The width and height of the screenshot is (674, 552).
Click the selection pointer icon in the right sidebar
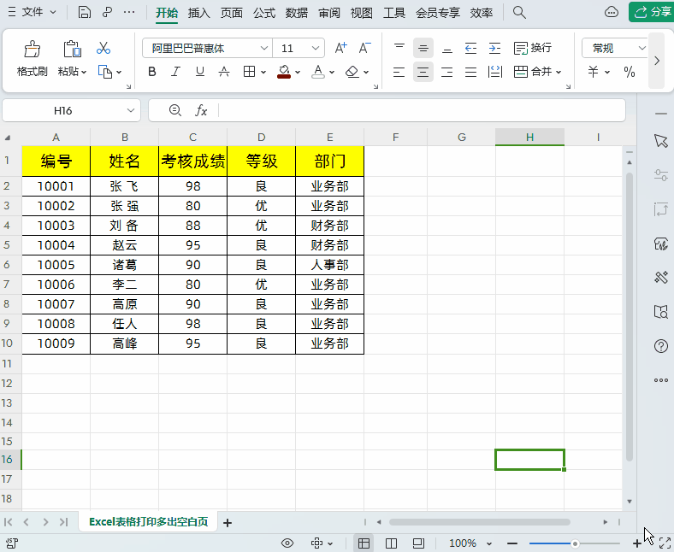pyautogui.click(x=661, y=140)
